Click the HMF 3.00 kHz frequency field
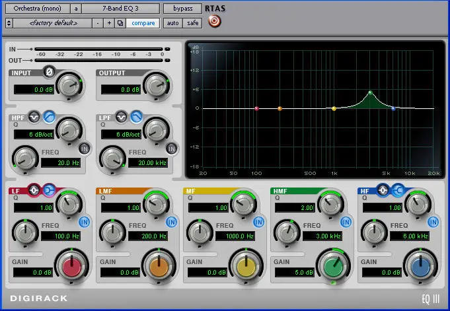This screenshot has width=450, height=311. (322, 236)
